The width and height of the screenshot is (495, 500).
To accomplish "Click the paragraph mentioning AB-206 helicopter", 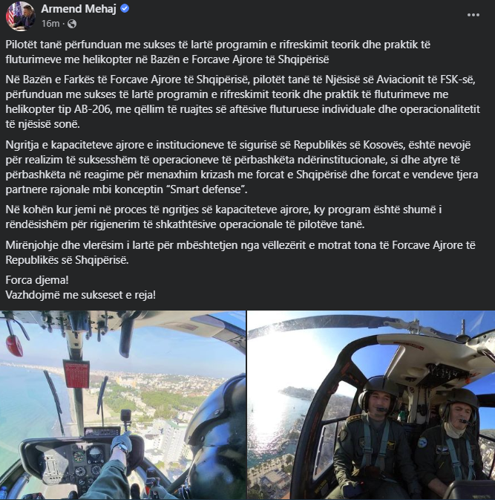I will pyautogui.click(x=243, y=102).
